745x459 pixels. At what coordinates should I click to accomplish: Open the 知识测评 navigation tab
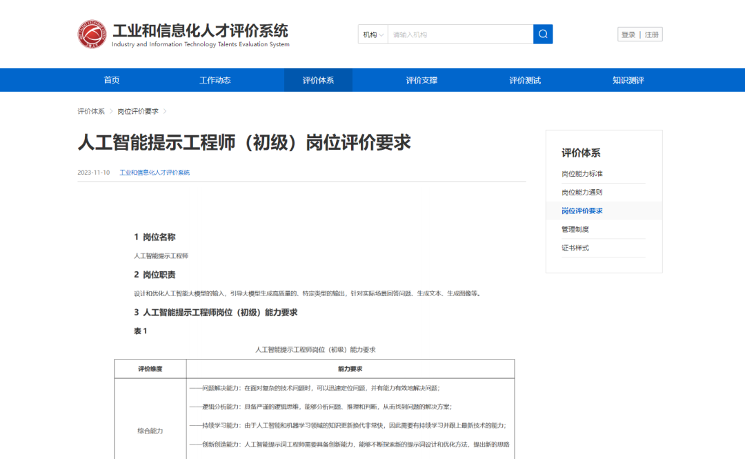(x=628, y=80)
